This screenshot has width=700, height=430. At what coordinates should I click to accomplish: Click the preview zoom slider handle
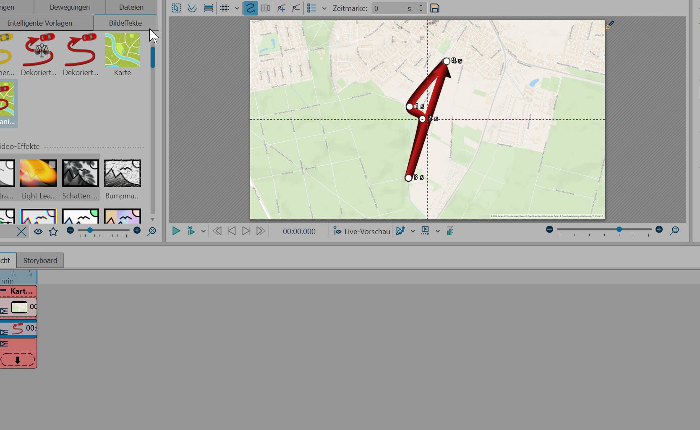tap(619, 229)
